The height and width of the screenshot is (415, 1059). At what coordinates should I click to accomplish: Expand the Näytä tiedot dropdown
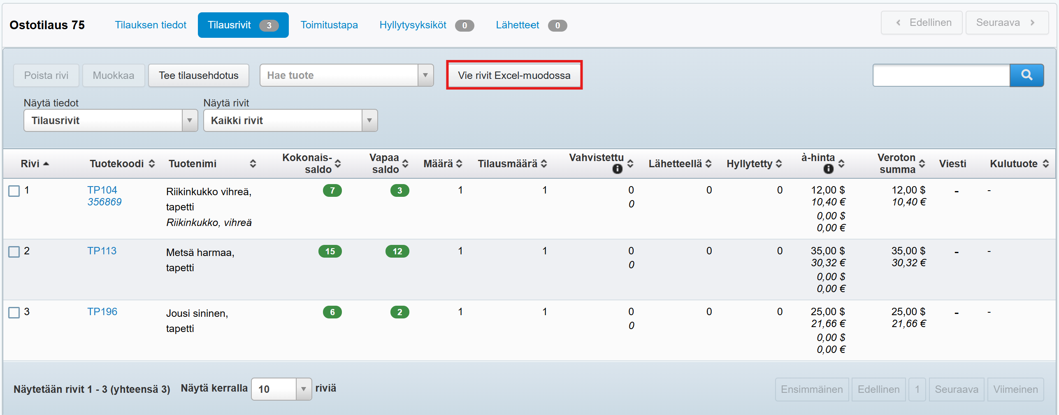point(189,120)
